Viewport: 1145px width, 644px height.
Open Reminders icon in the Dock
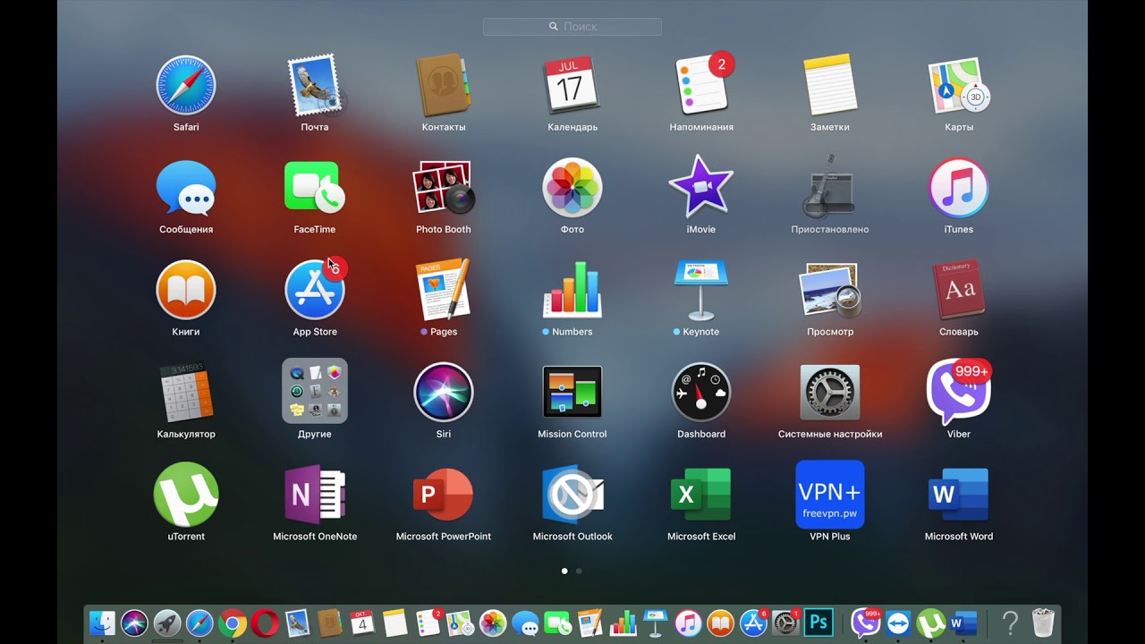428,623
